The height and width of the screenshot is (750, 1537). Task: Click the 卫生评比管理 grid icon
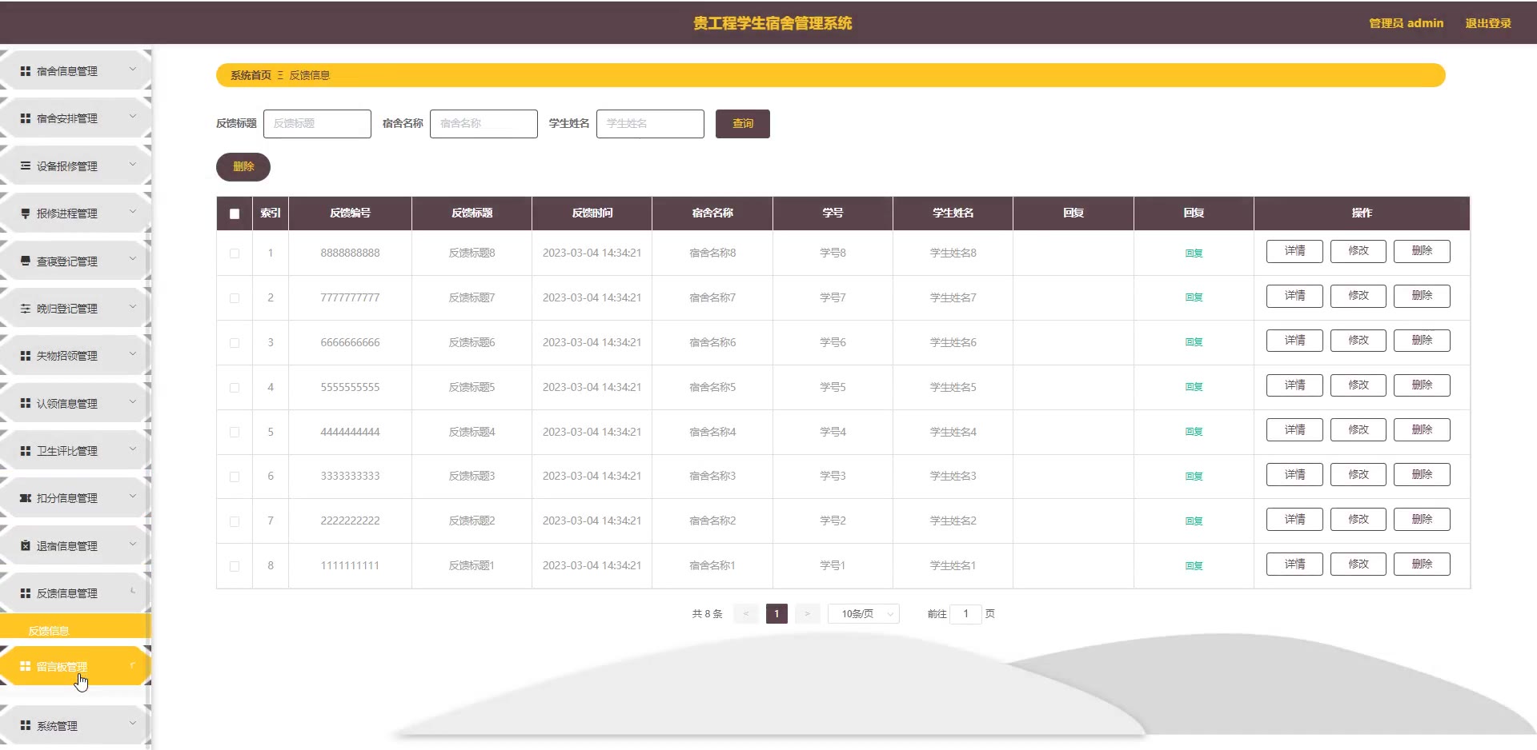pos(26,451)
